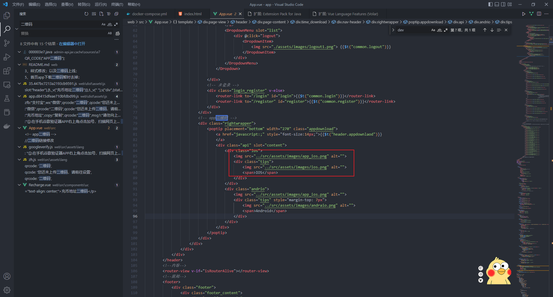Screen dimensions: 553x297
Task: Open Run and Debug view
Action: tap(7, 57)
